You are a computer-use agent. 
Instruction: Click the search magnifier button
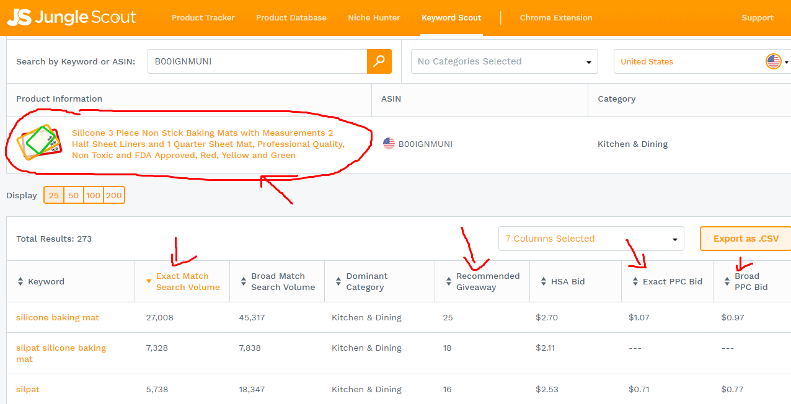[379, 61]
